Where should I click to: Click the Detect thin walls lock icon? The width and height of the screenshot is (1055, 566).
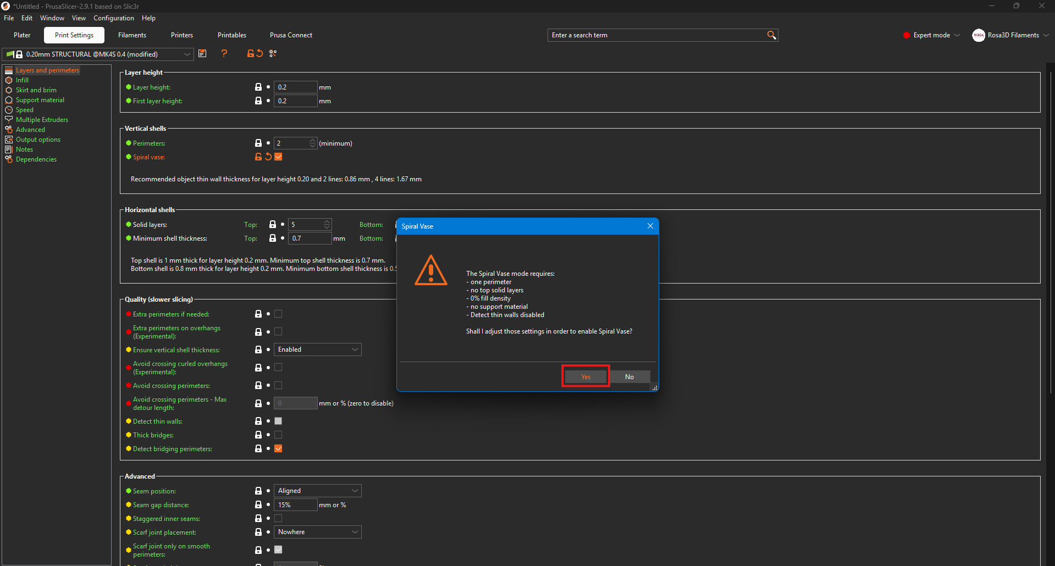click(x=258, y=421)
